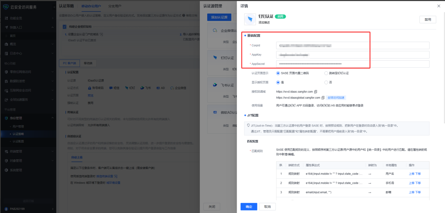Choose 跳转至钉钉认证 radio option
This screenshot has height=213, width=445.
326,73
